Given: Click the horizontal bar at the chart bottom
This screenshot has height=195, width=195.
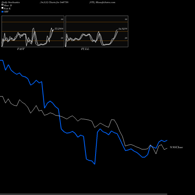Looking at the screenshot, I should tap(83, 194).
